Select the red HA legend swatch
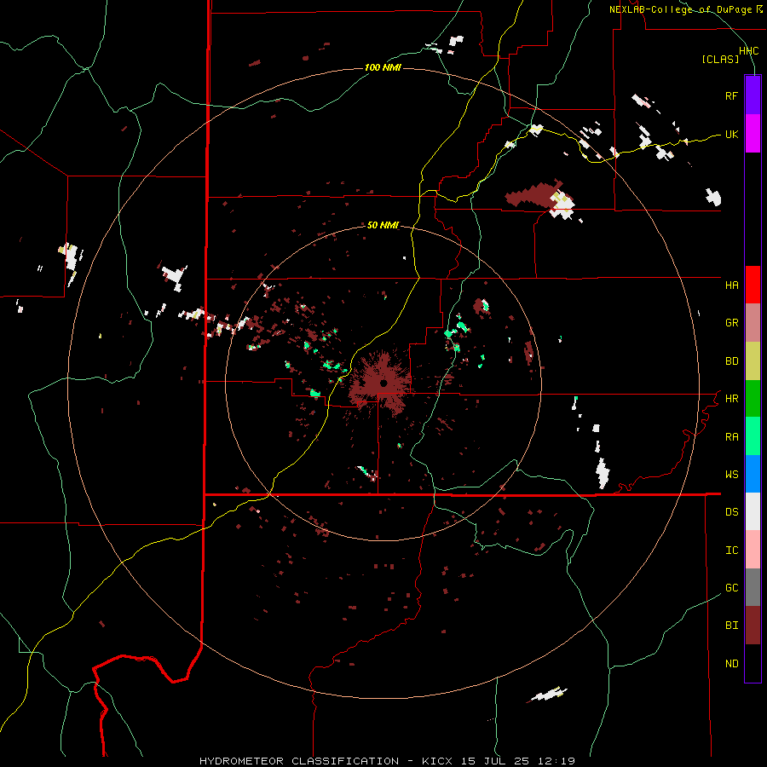The height and width of the screenshot is (767, 767). tap(753, 285)
